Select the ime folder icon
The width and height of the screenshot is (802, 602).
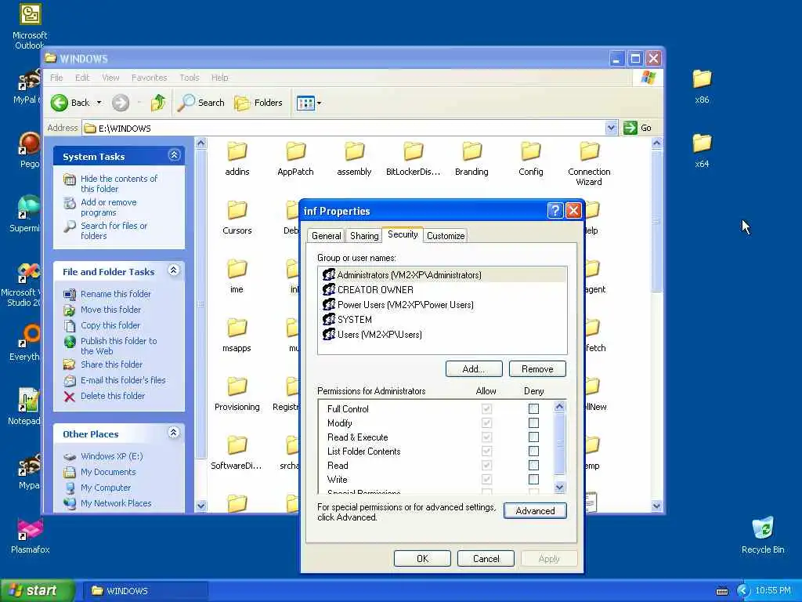(x=237, y=270)
